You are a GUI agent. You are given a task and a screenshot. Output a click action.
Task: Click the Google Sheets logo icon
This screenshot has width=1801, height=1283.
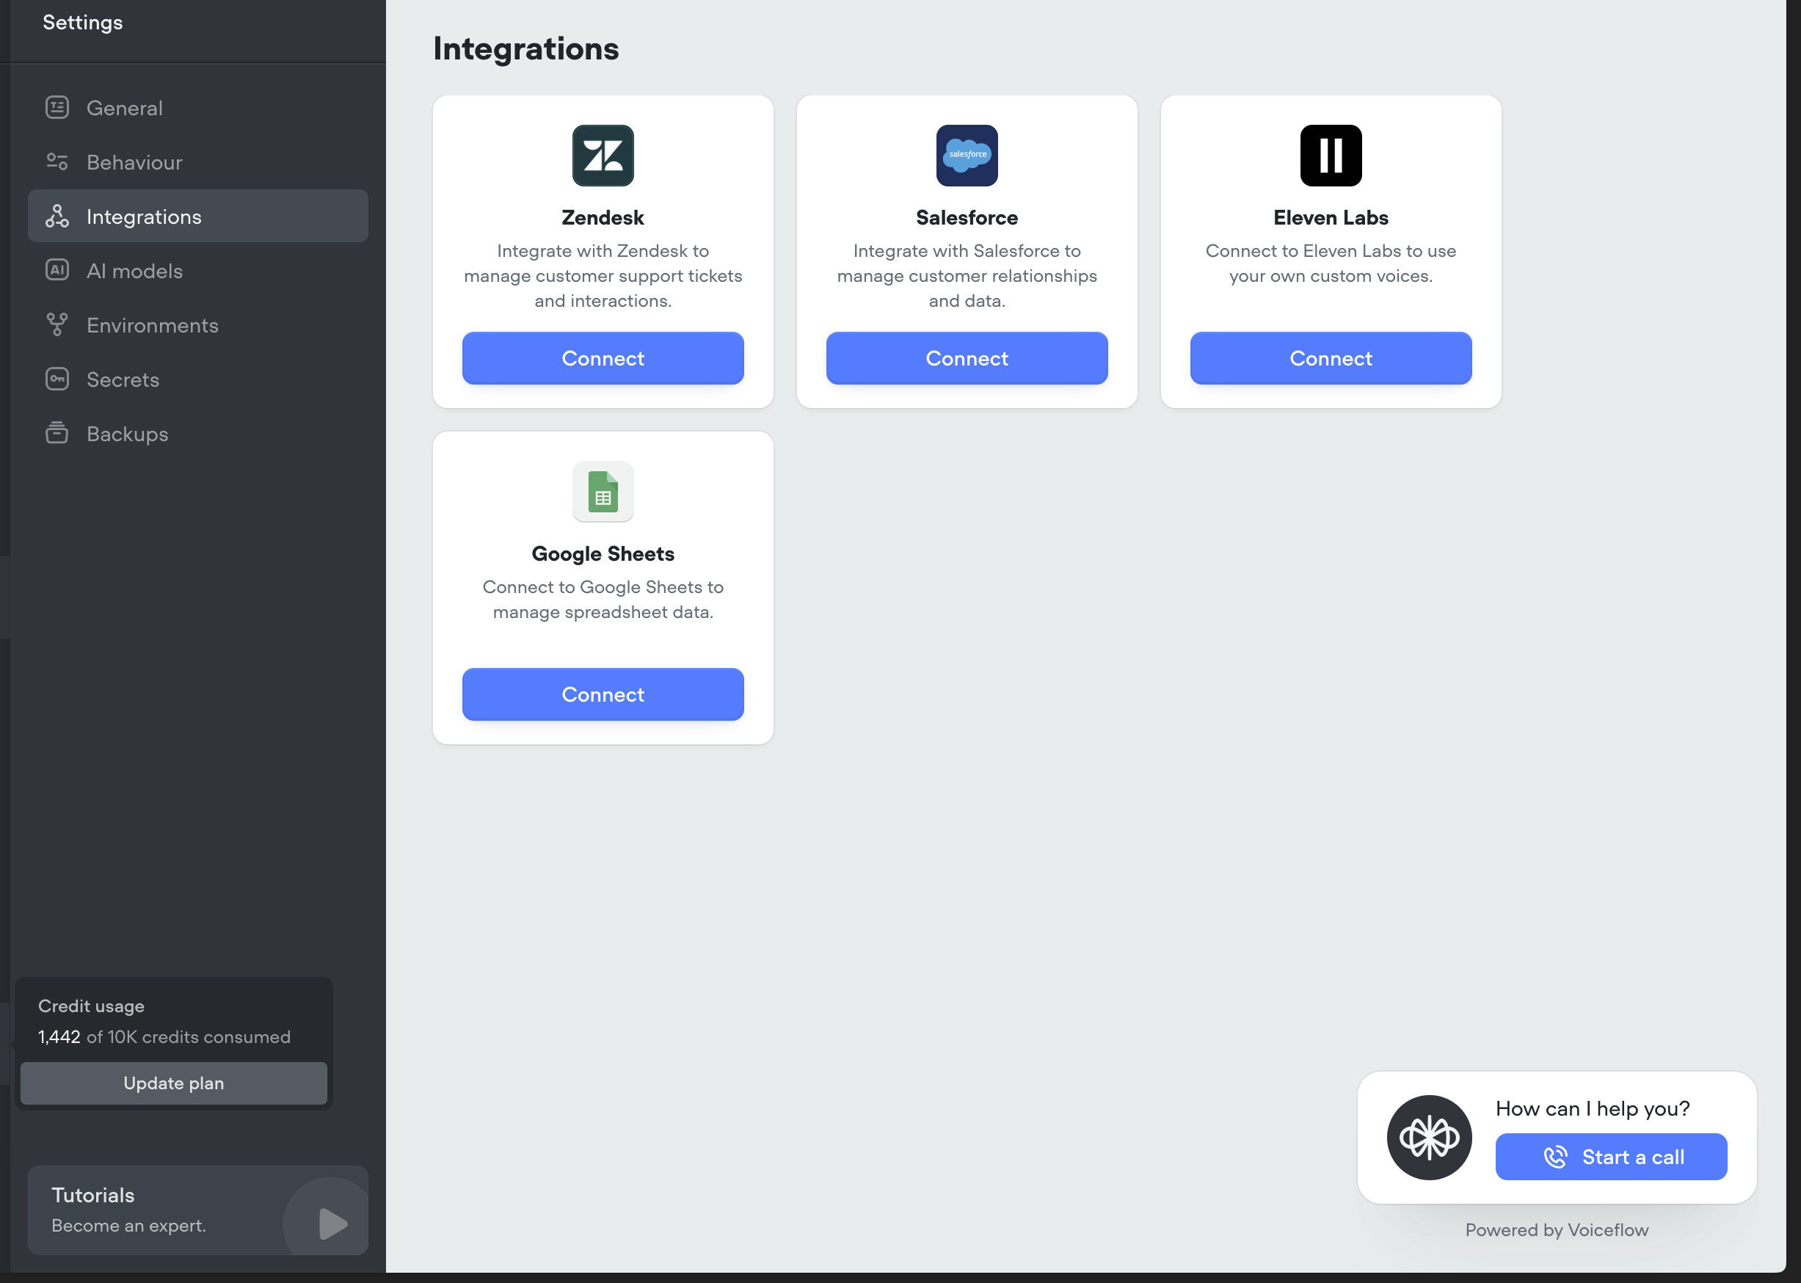coord(603,491)
